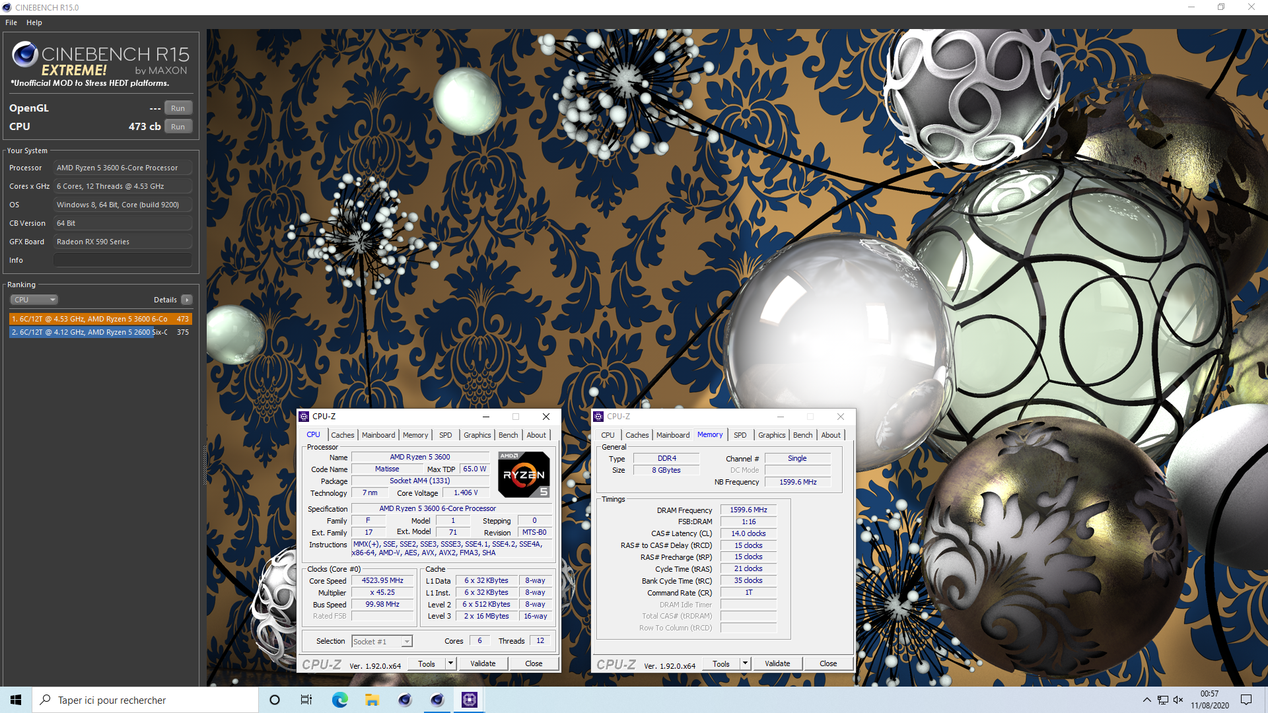Screen dimensions: 1268x713
Task: Open Task View icon in taskbar
Action: 306,700
